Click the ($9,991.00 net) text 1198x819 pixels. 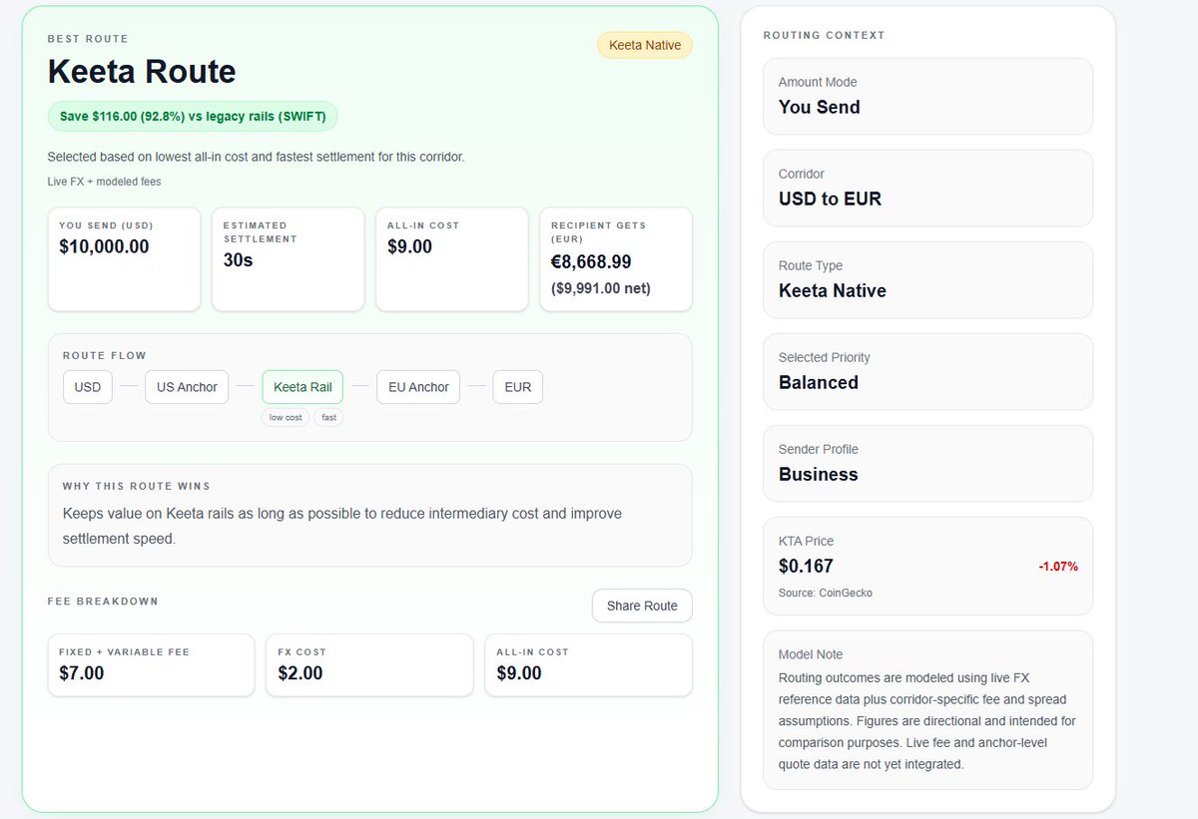(602, 288)
